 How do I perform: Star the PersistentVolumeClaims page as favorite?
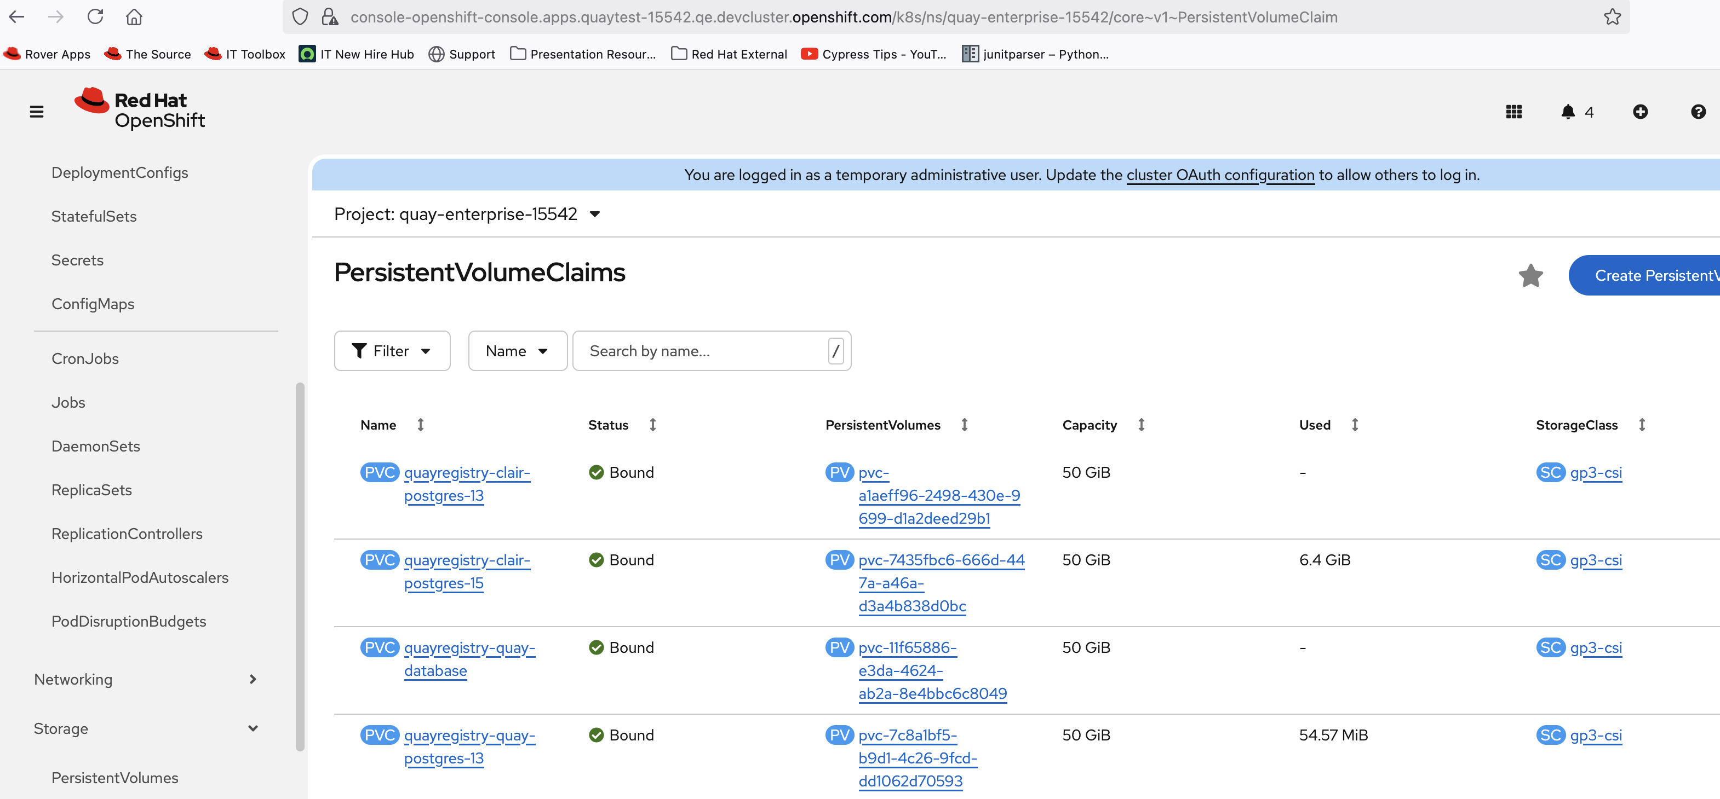click(x=1530, y=275)
